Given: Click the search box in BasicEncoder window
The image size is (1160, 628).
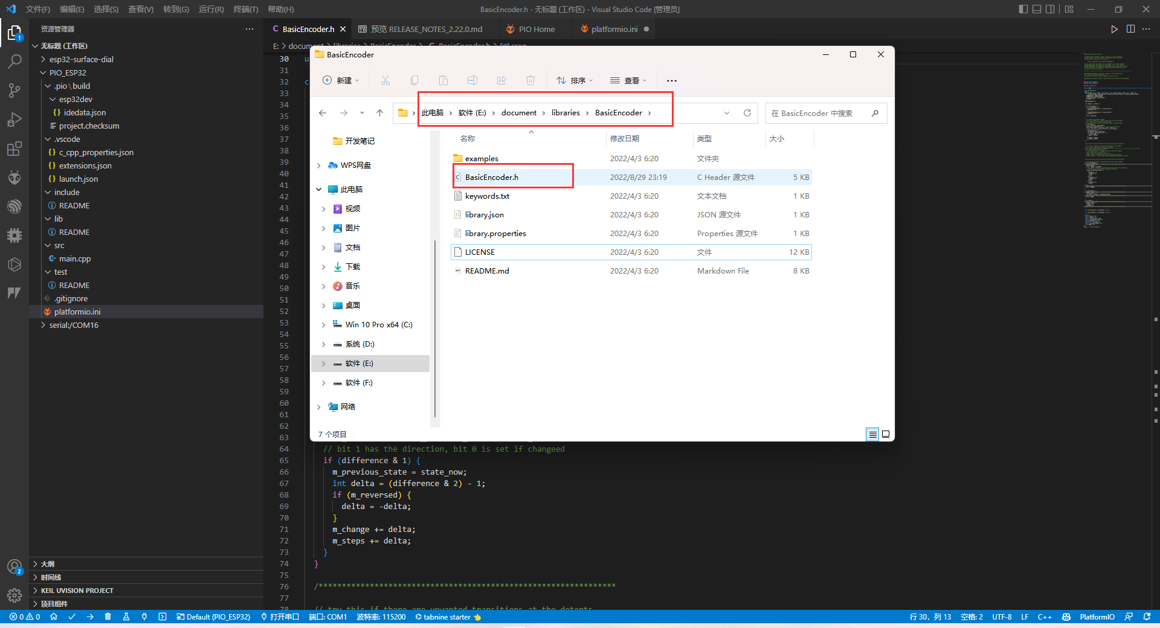Looking at the screenshot, I should [x=826, y=113].
